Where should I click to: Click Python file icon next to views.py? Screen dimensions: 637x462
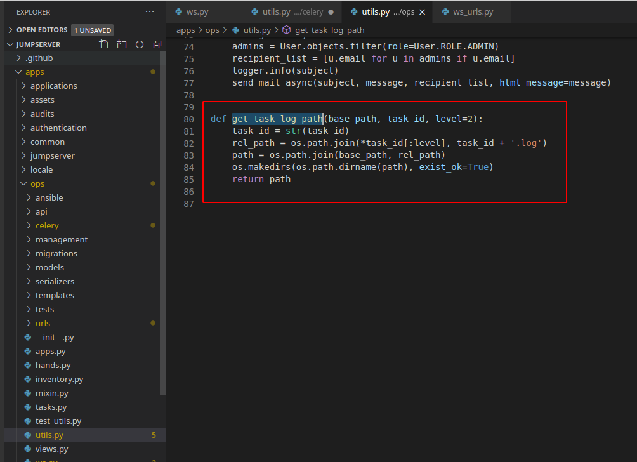[28, 449]
